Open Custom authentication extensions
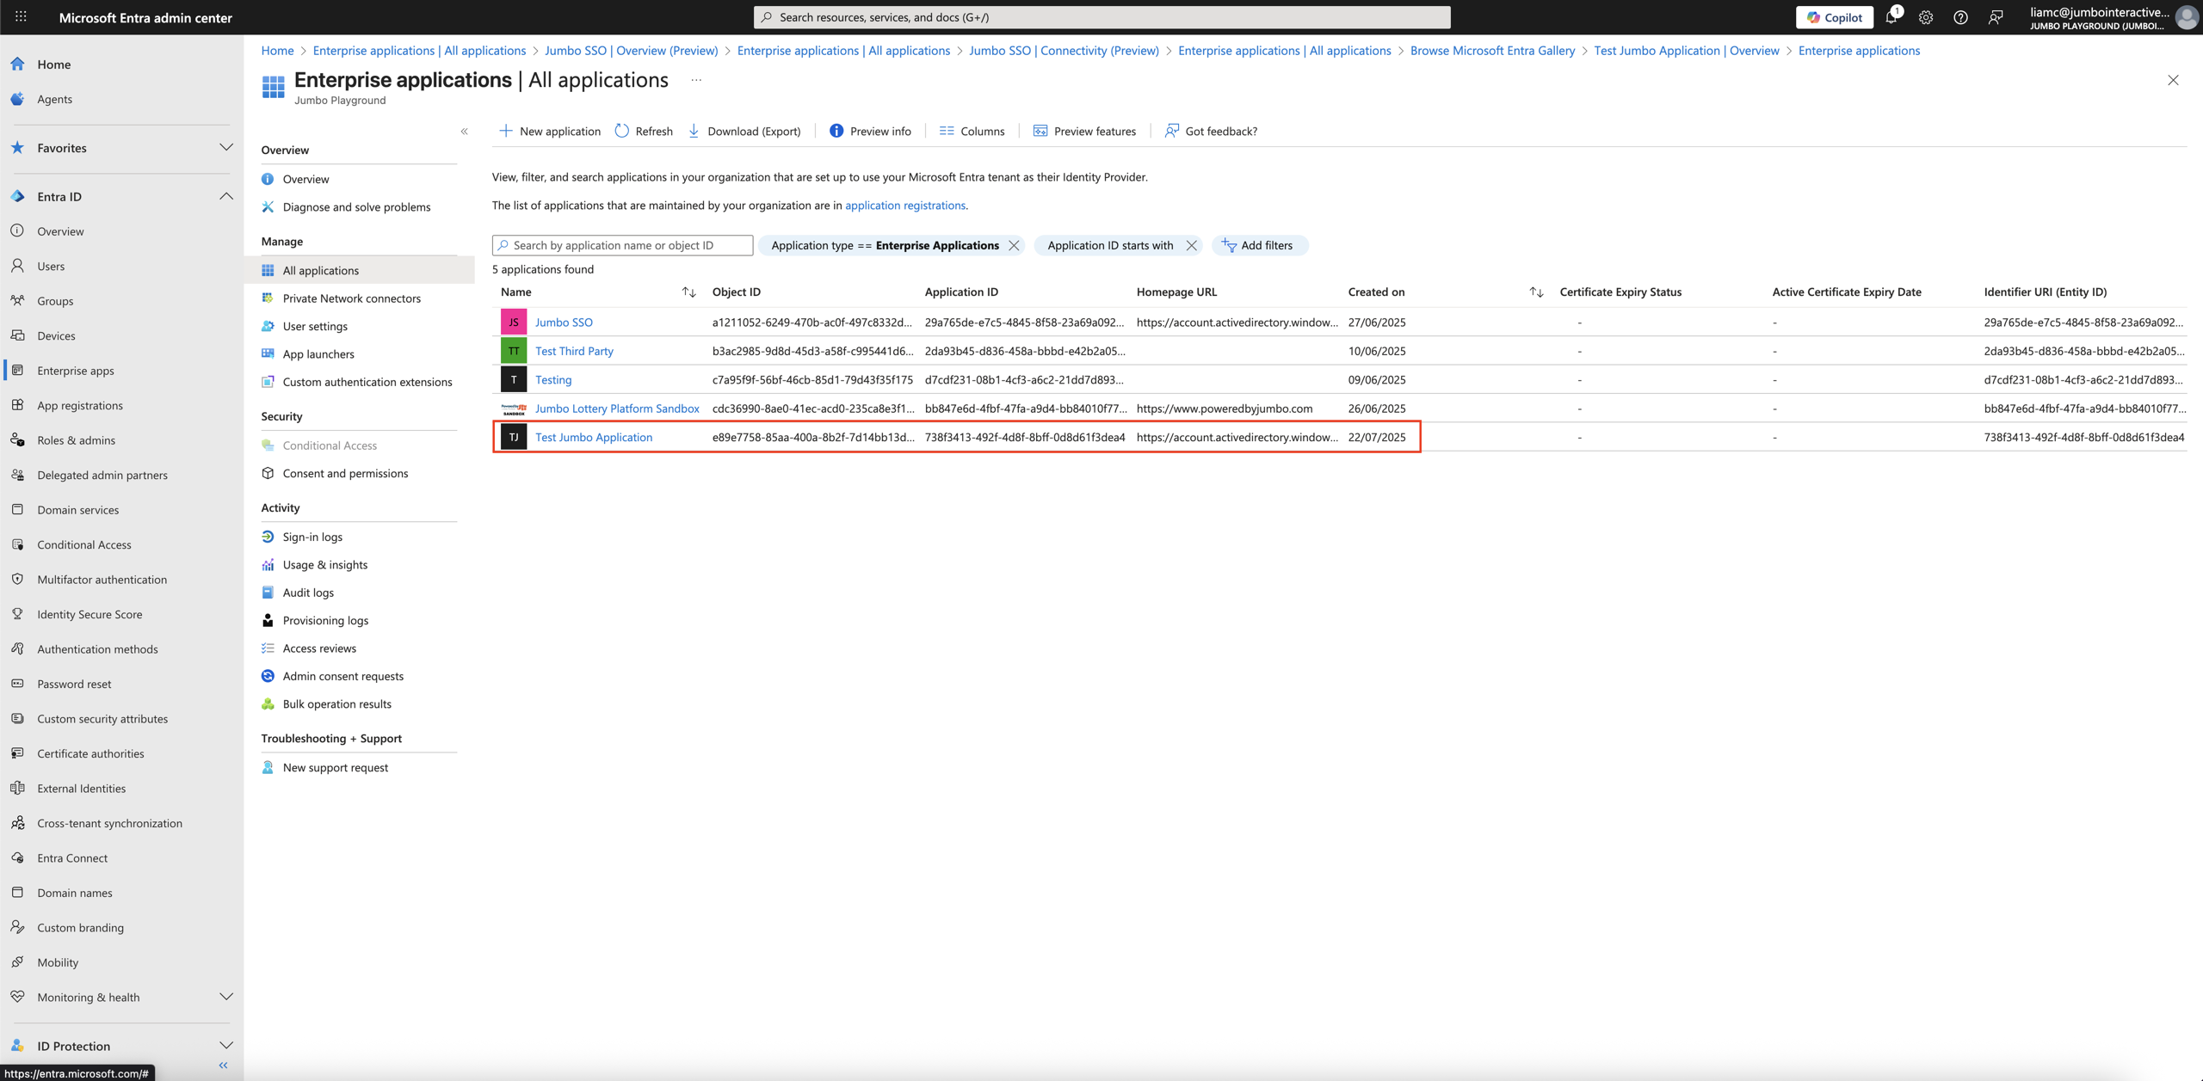Image resolution: width=2203 pixels, height=1081 pixels. (x=367, y=382)
